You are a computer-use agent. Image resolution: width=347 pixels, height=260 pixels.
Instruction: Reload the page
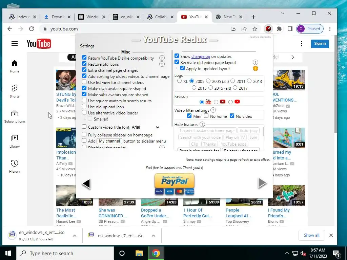point(32,29)
